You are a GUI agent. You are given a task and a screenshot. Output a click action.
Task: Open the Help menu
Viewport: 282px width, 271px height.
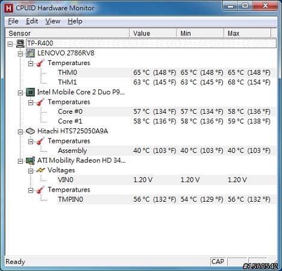(75, 21)
